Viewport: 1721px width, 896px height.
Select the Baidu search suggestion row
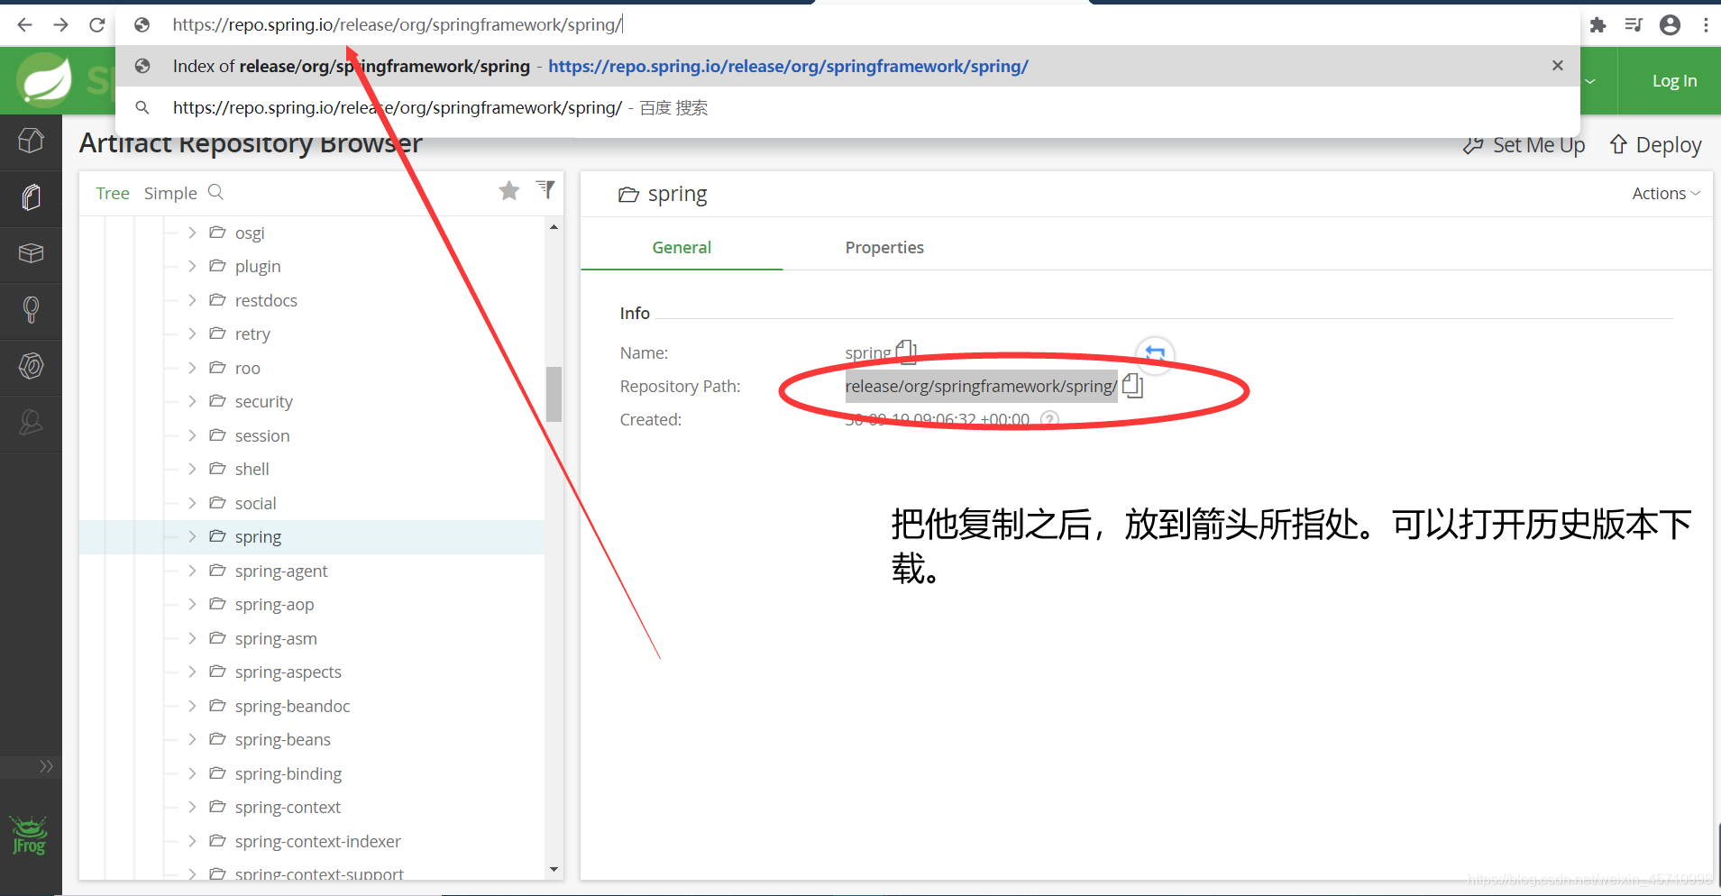(847, 108)
